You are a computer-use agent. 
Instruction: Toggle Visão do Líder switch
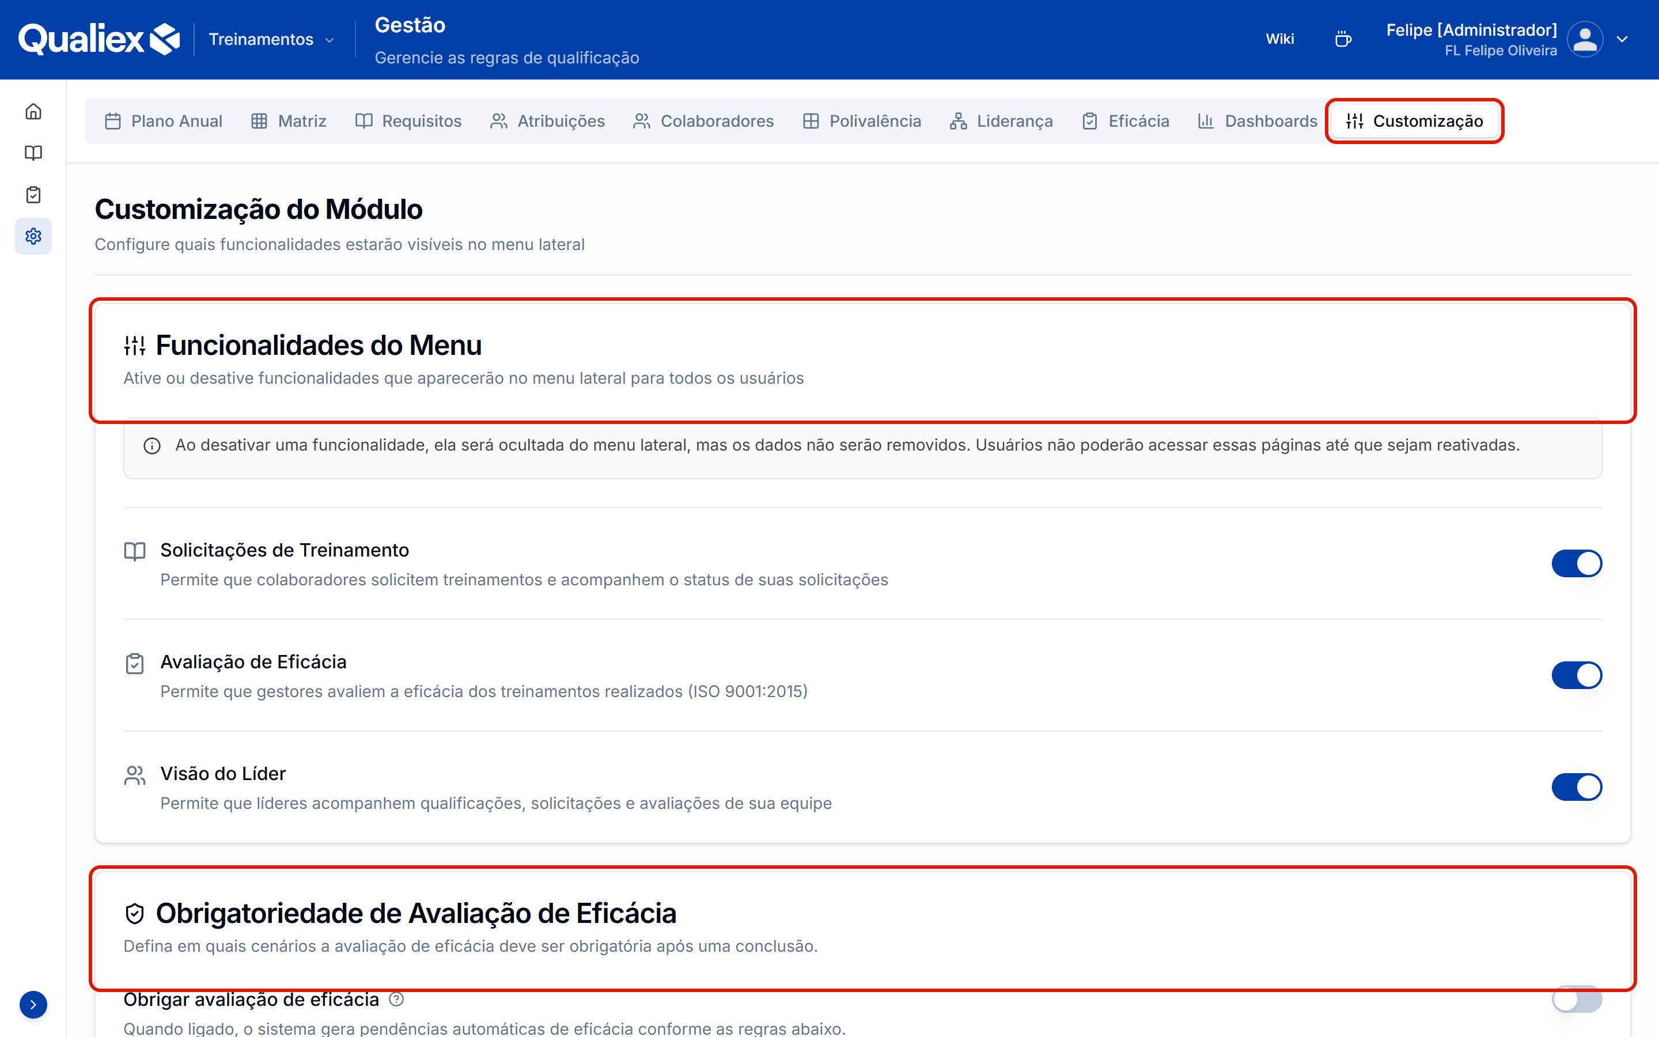point(1577,788)
